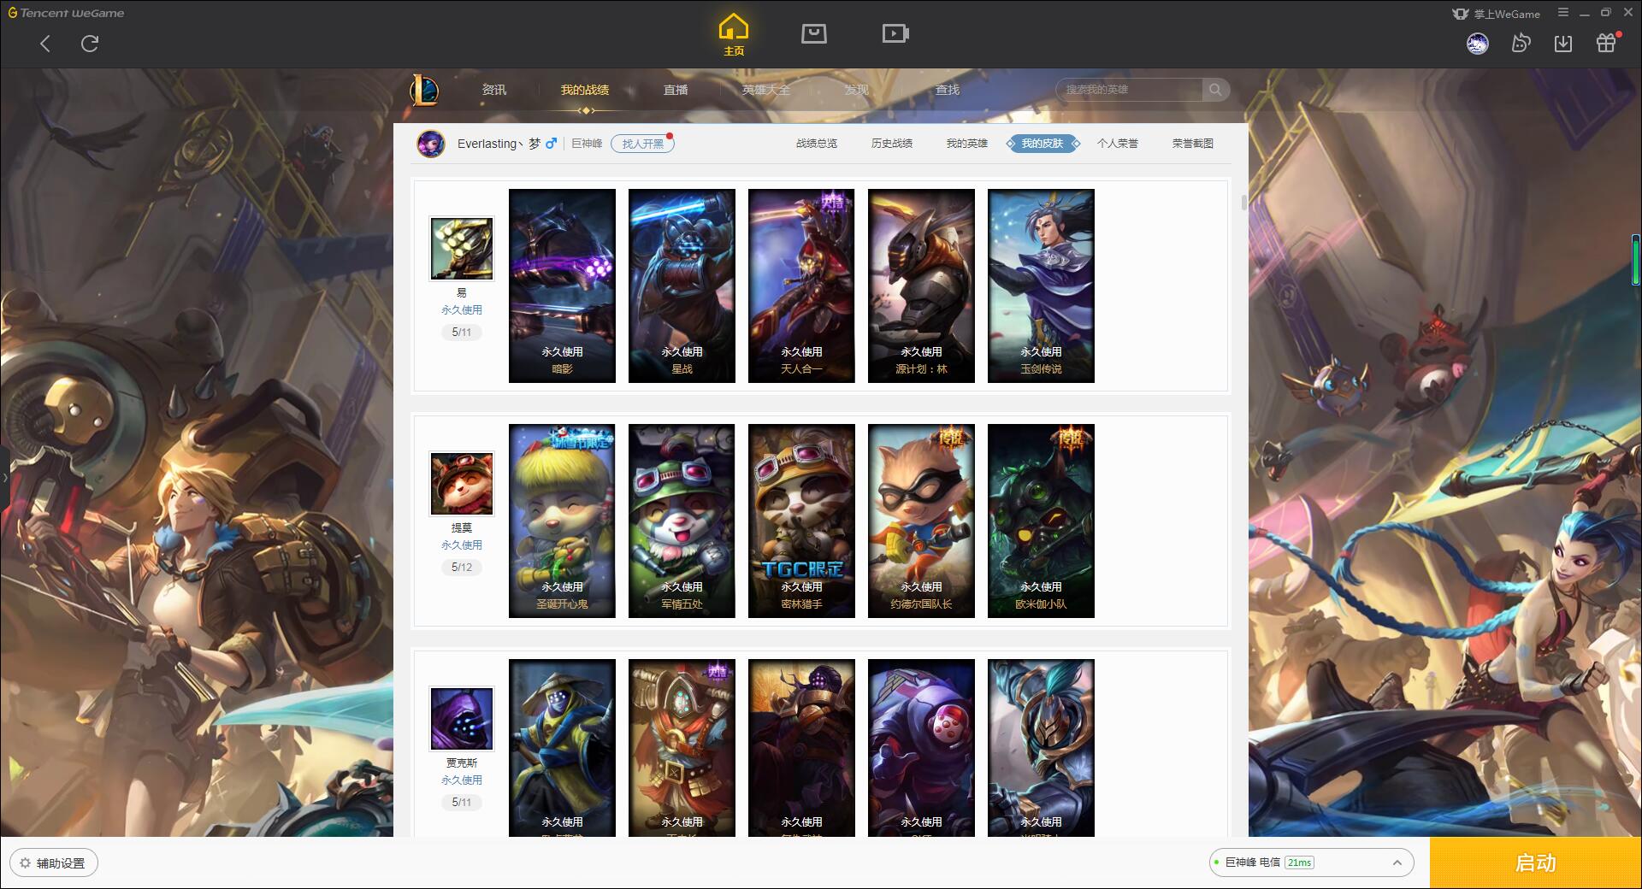Open the hamburger main menu
Image resolution: width=1642 pixels, height=889 pixels.
[1563, 13]
